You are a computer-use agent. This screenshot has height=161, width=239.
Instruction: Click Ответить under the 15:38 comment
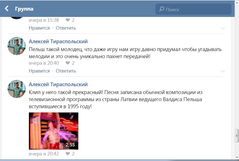click(66, 28)
